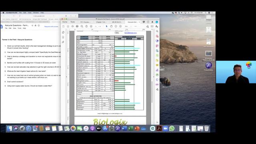Click the share with others person icon

156,26
